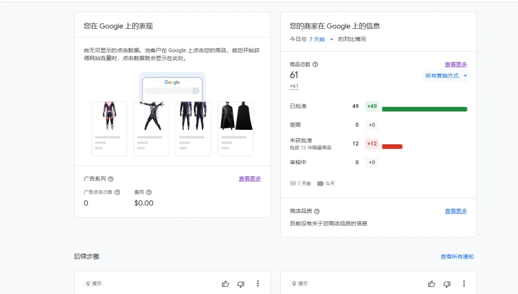Click help icon next to 商品总数
This screenshot has height=294, width=518.
pyautogui.click(x=315, y=64)
